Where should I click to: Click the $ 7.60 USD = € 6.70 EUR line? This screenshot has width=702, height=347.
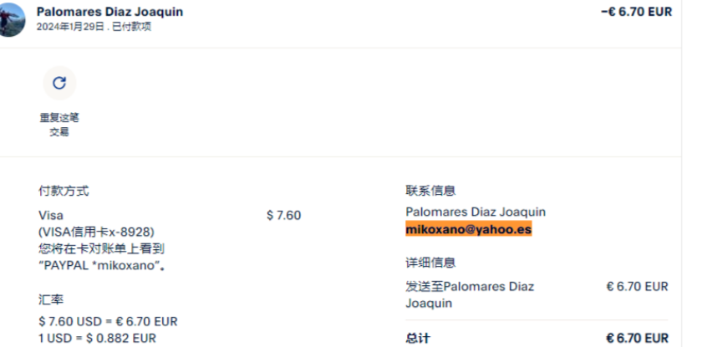pos(108,321)
